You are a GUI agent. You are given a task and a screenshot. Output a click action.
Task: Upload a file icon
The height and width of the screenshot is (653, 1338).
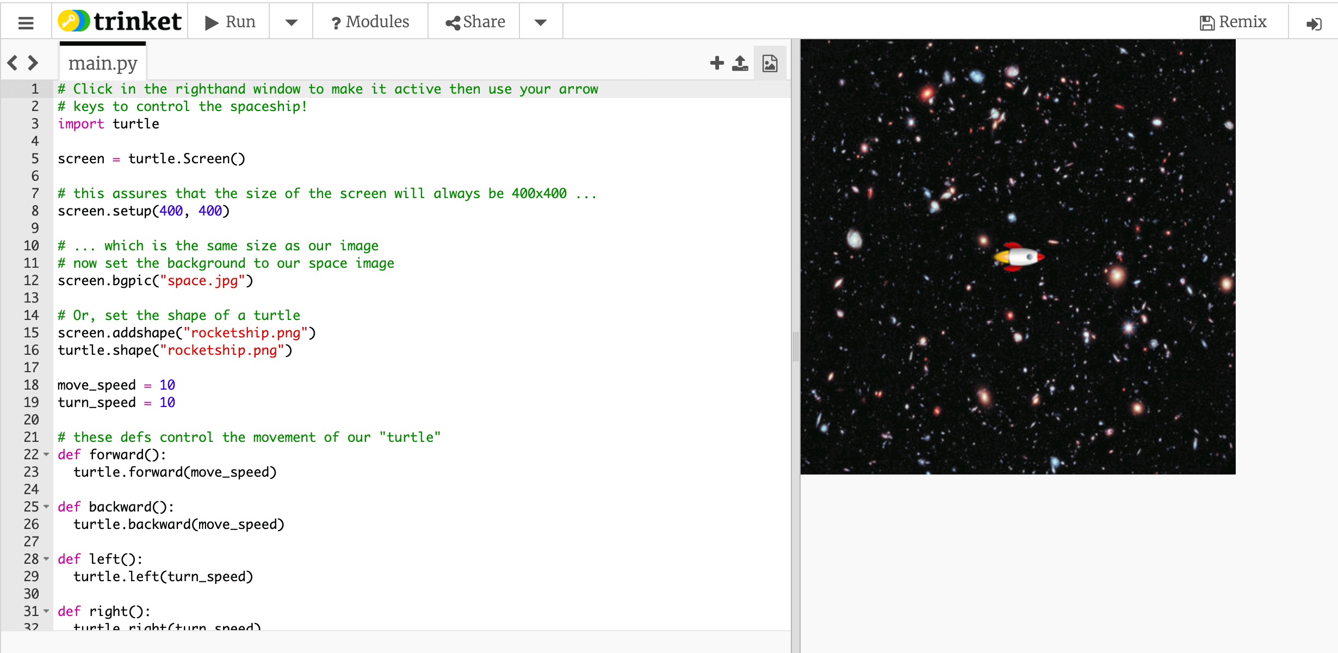[740, 63]
